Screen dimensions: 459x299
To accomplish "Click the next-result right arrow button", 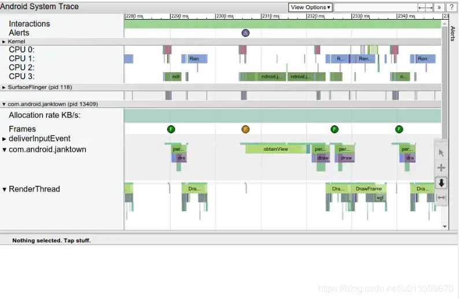I will 429,8.
